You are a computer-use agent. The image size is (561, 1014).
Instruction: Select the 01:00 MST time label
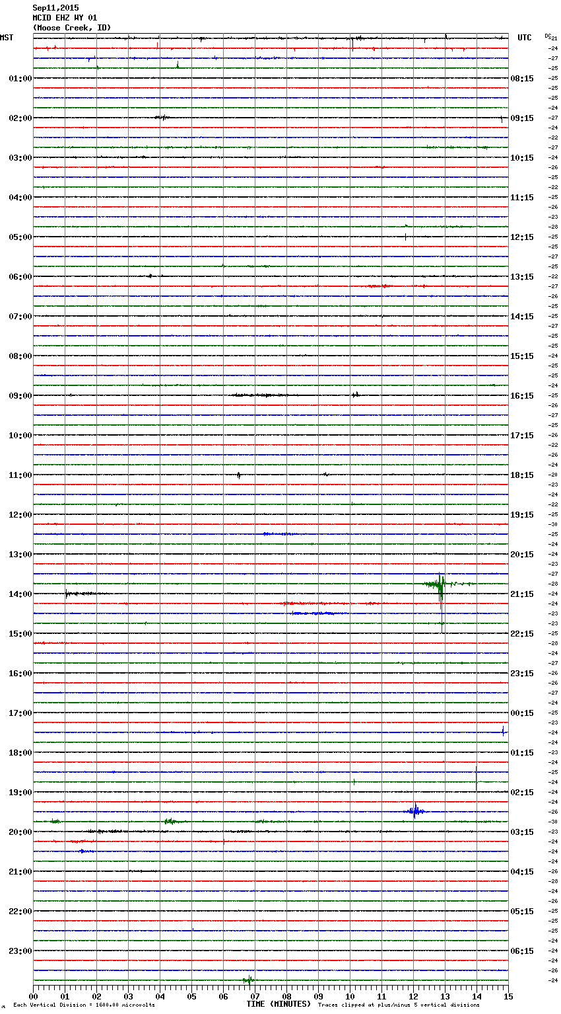[x=20, y=79]
